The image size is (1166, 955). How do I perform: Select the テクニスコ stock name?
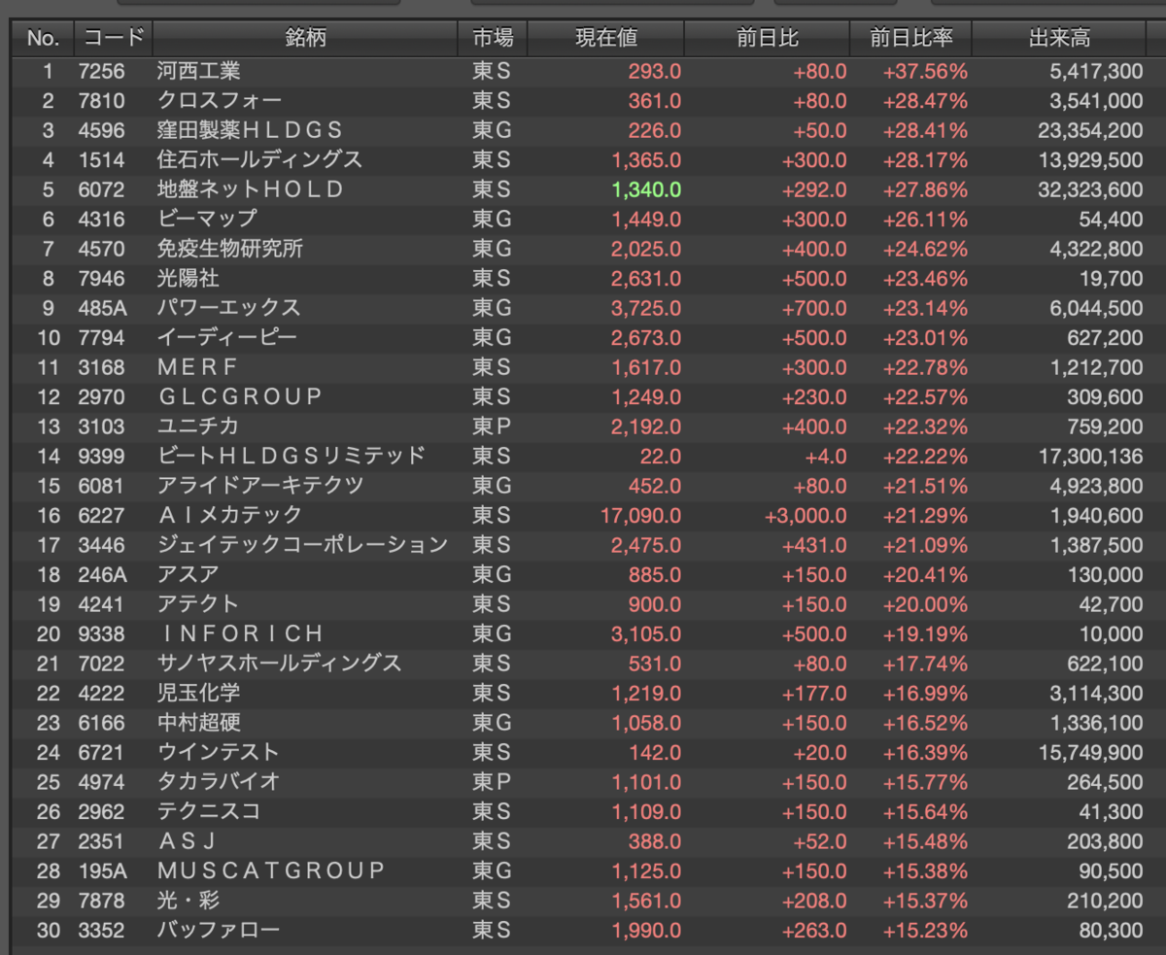point(209,811)
